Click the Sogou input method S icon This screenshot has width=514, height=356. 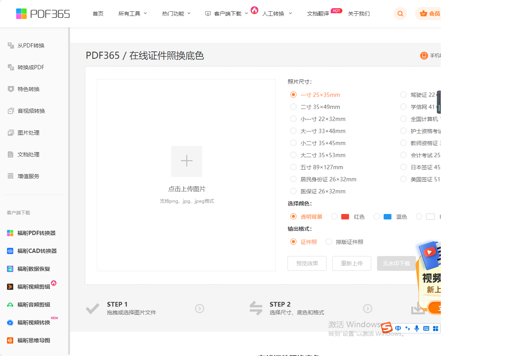click(x=386, y=328)
